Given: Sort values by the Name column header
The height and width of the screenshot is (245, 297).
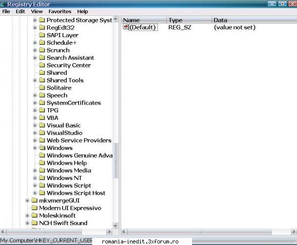Looking at the screenshot, I should [x=144, y=20].
